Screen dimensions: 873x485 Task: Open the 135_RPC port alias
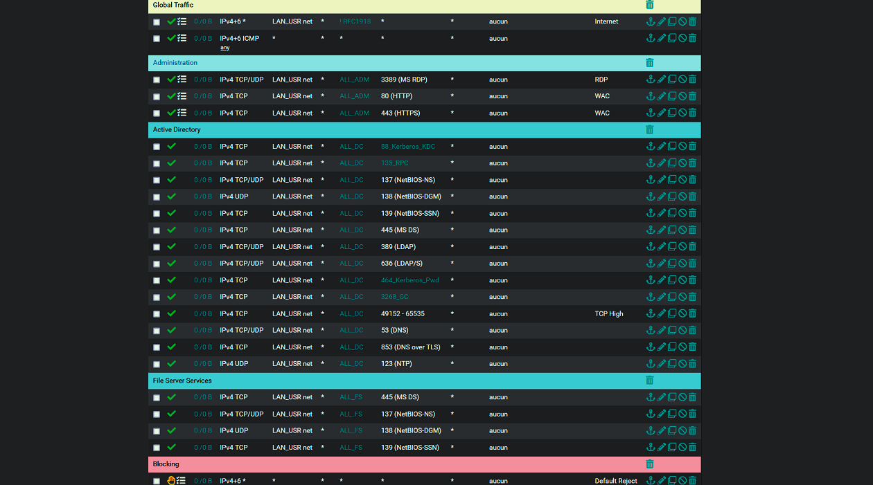(395, 163)
